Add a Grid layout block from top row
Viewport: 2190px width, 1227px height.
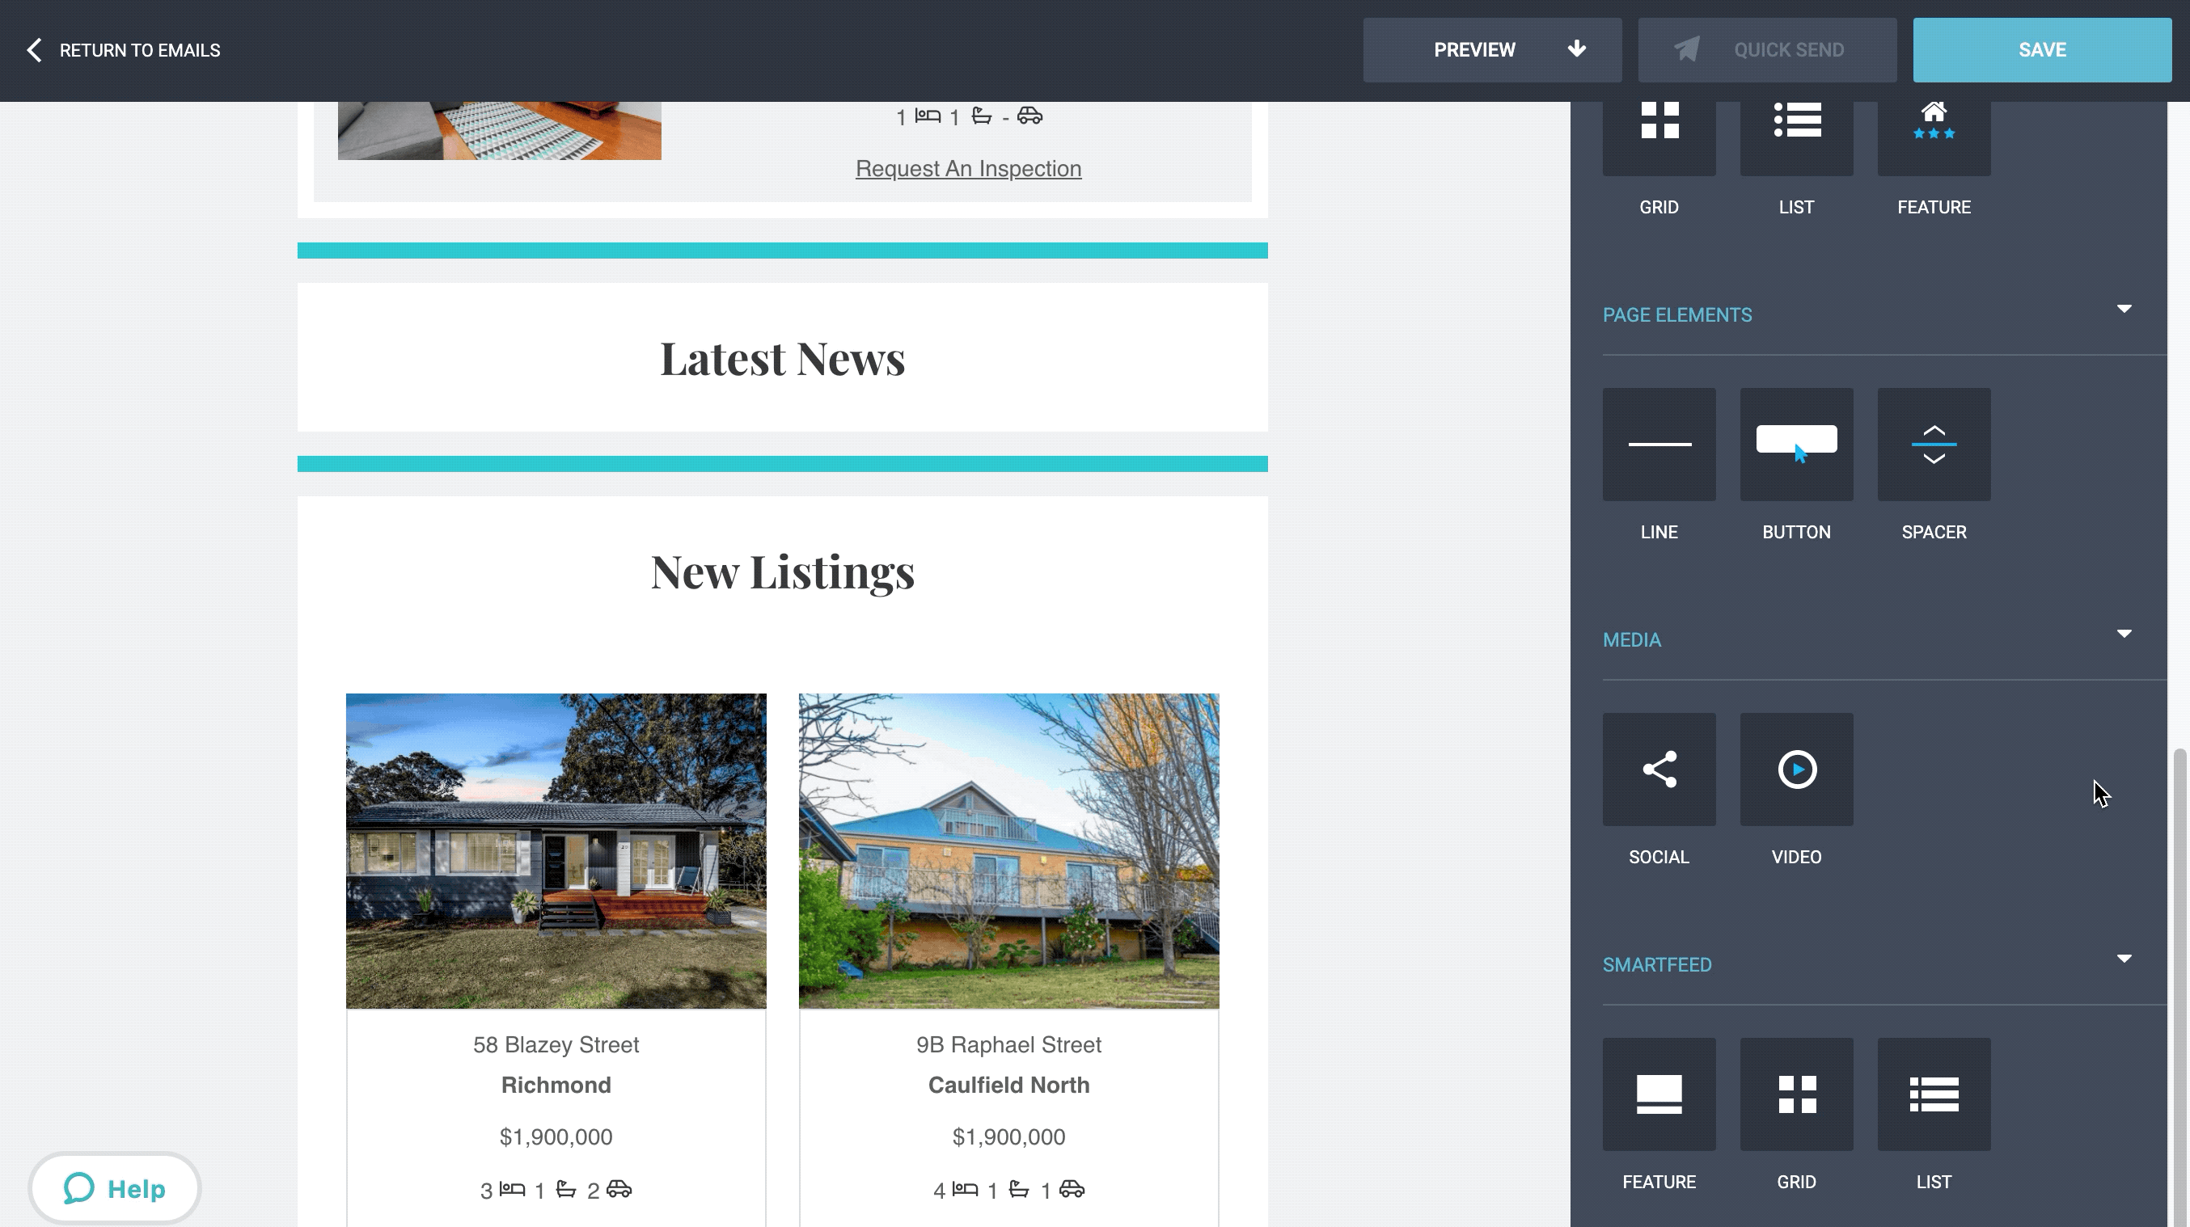tap(1659, 138)
